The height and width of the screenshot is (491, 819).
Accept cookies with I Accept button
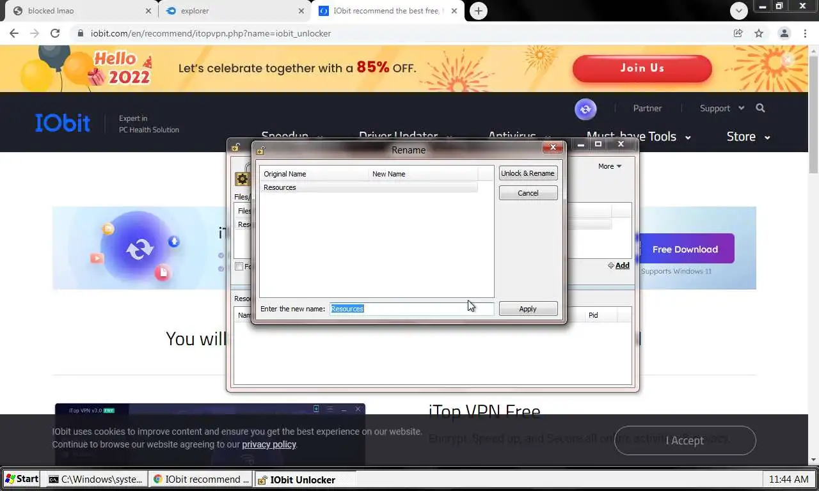[685, 440]
